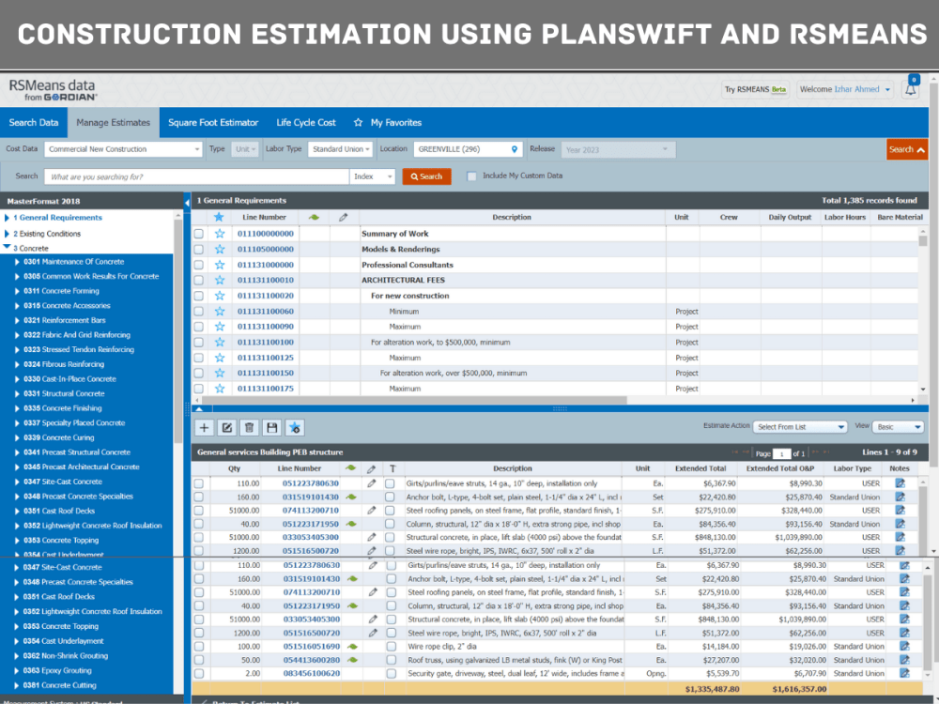The width and height of the screenshot is (939, 704).
Task: Open the My Favorites tab
Action: point(395,122)
